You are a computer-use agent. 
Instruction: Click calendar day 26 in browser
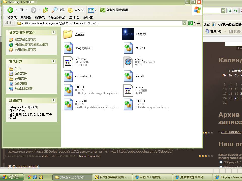pos(236,98)
